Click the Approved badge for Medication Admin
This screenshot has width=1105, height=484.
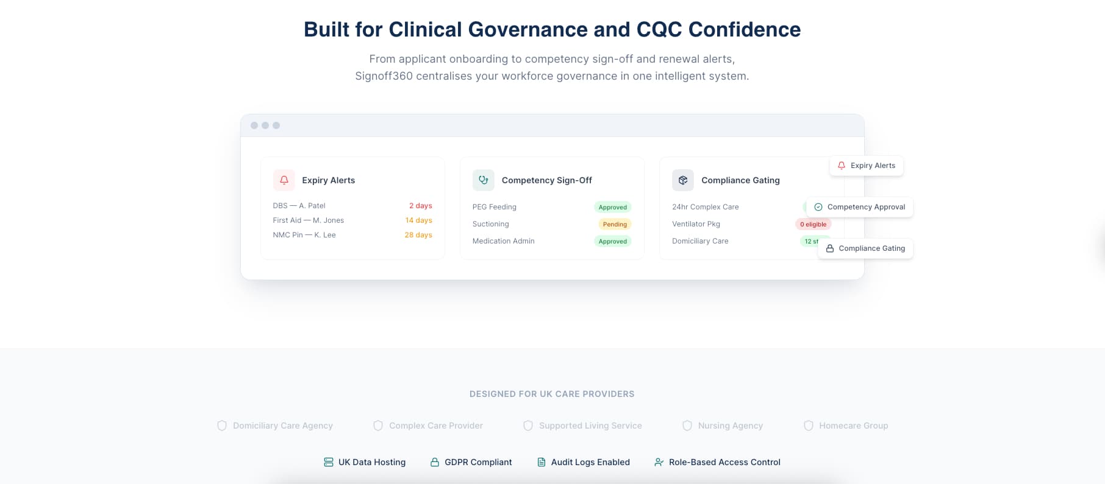[612, 241]
